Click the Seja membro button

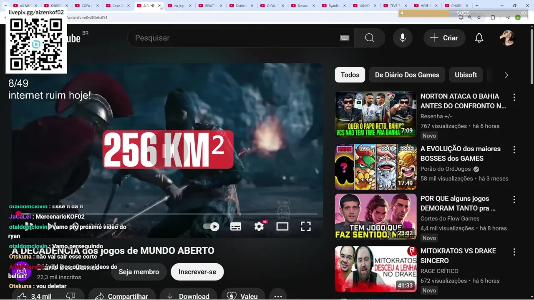pos(139,272)
